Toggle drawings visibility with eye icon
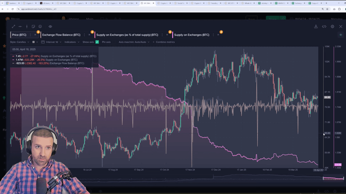The image size is (346, 194). 50,27
